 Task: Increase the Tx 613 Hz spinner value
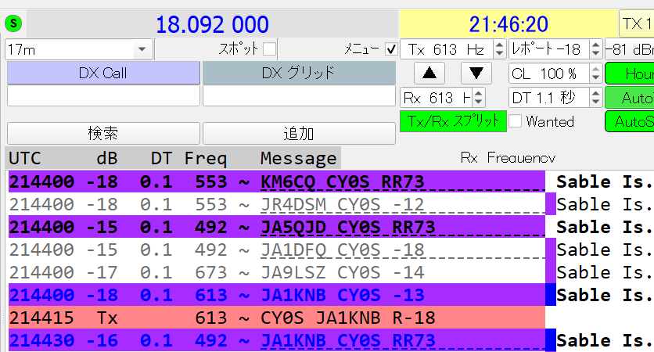click(499, 45)
